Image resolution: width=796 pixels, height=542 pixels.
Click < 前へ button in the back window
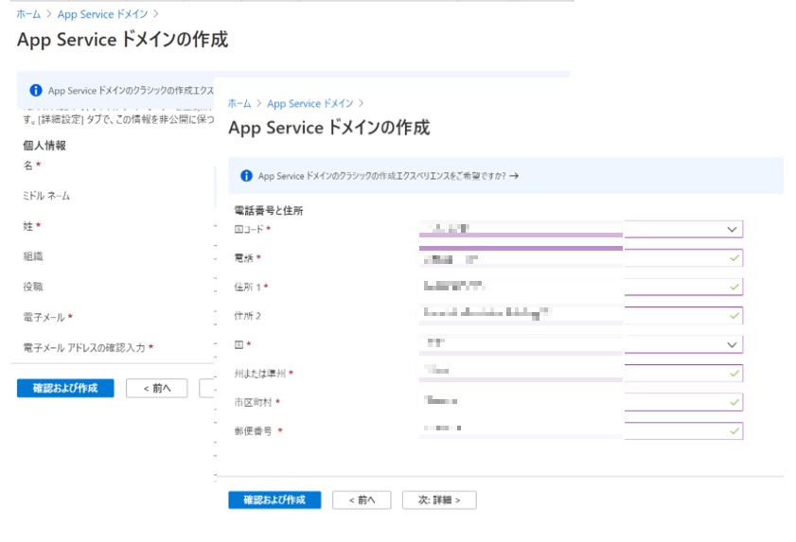tap(156, 388)
